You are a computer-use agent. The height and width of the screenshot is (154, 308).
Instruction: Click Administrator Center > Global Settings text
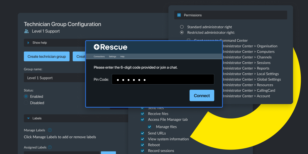coord(252,79)
